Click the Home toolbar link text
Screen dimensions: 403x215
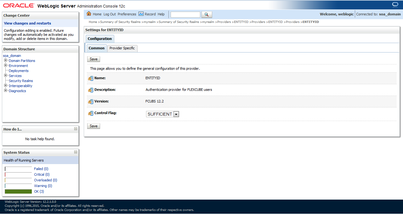coord(97,14)
